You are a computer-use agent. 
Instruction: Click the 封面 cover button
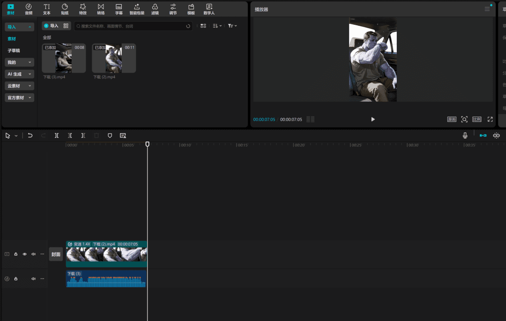[x=56, y=254]
